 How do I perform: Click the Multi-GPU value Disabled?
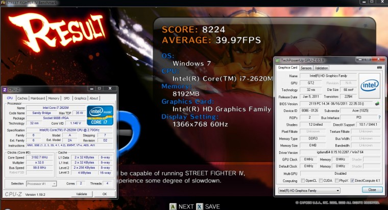point(340,174)
